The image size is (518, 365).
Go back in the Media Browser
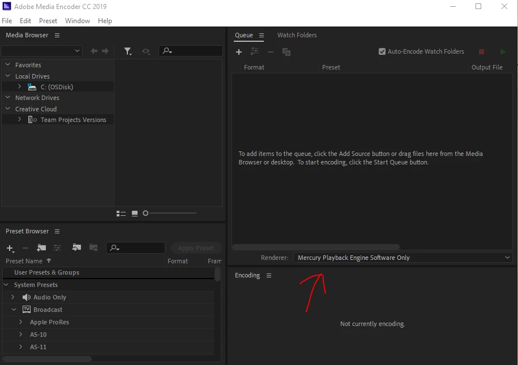(x=94, y=51)
